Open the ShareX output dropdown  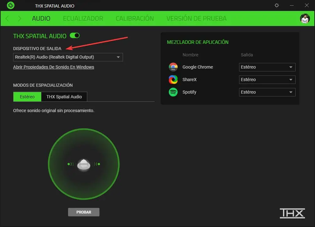267,80
